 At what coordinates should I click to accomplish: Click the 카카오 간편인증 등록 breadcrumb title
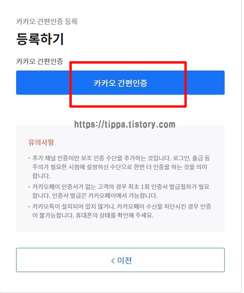(x=47, y=21)
